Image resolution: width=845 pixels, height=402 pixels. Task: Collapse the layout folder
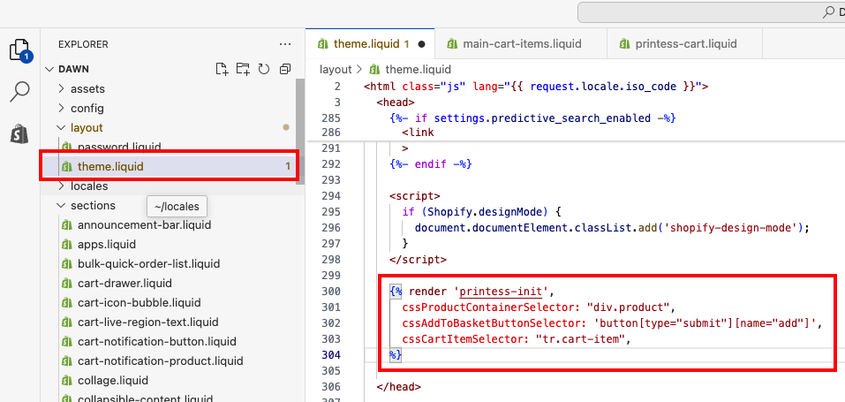(87, 127)
